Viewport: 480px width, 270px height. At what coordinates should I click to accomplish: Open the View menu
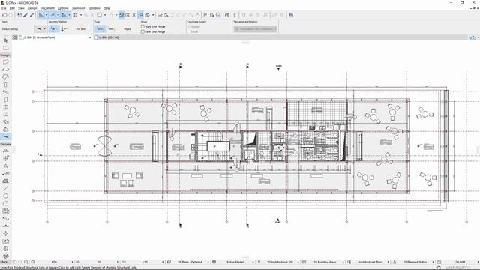(x=21, y=8)
